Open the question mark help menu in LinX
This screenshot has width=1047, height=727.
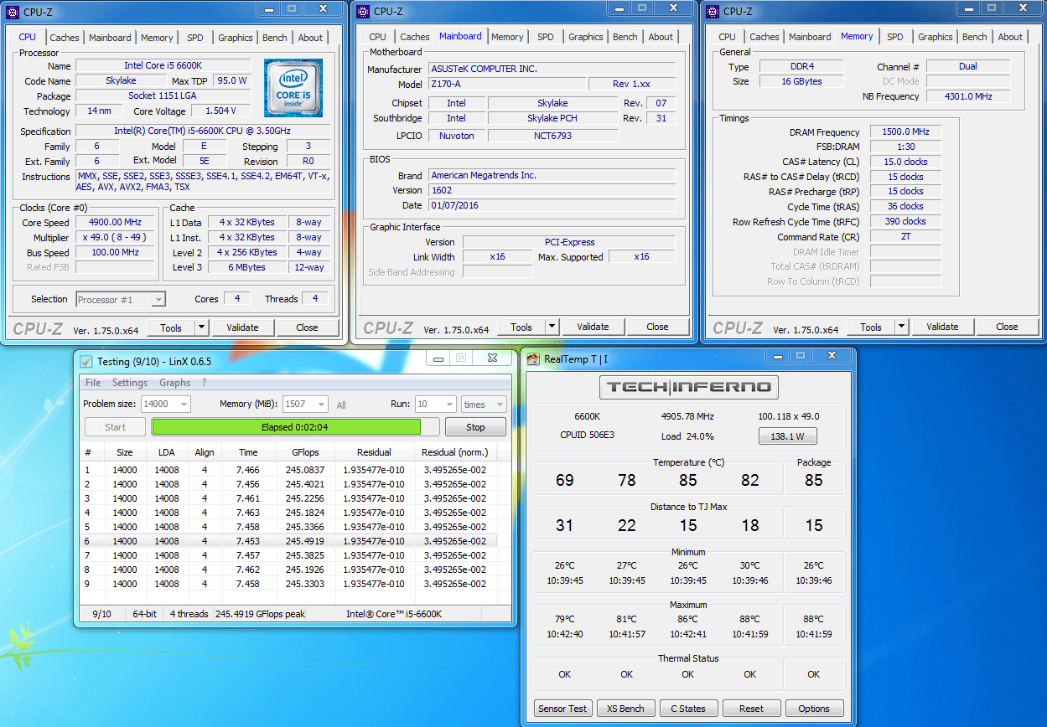tap(204, 383)
